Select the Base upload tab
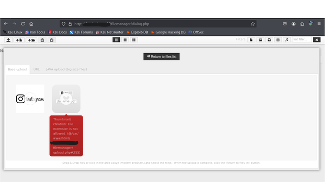Image resolution: width=325 pixels, height=182 pixels. (17, 69)
